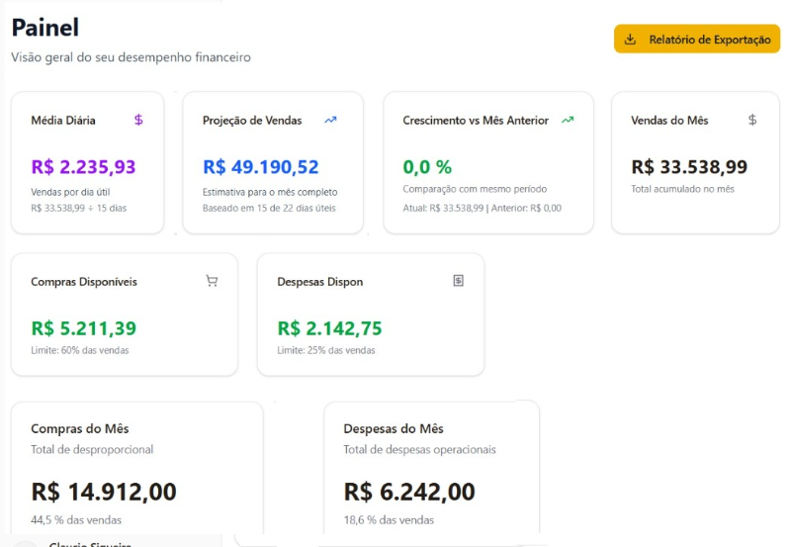Click the purple dollar icon in Média Diária
This screenshot has width=791, height=547.
(x=138, y=120)
